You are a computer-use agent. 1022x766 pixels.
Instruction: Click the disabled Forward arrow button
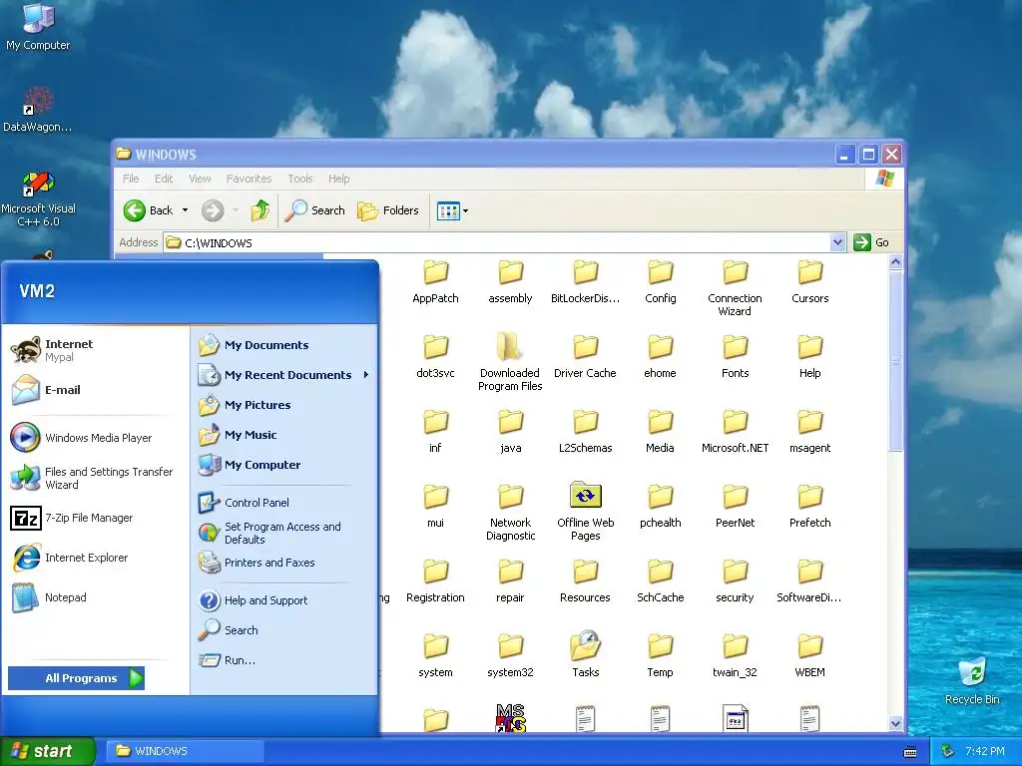pos(213,210)
